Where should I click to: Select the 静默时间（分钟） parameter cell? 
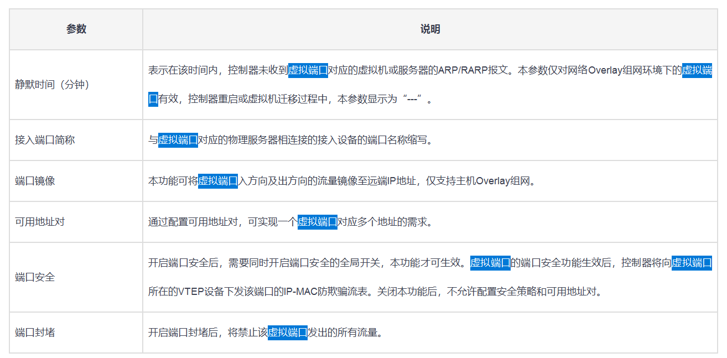point(76,85)
